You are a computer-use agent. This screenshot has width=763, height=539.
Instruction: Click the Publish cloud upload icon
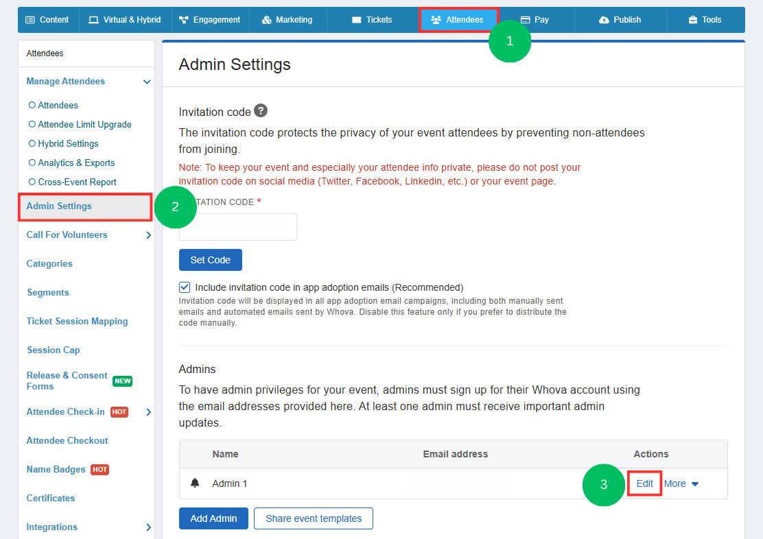point(604,20)
